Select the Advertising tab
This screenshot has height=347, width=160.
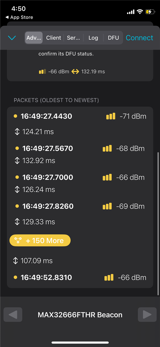coord(34,38)
